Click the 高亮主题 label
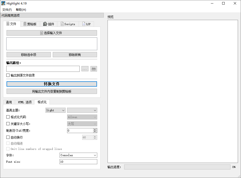Screen dimensions: 241x178 [13, 110]
